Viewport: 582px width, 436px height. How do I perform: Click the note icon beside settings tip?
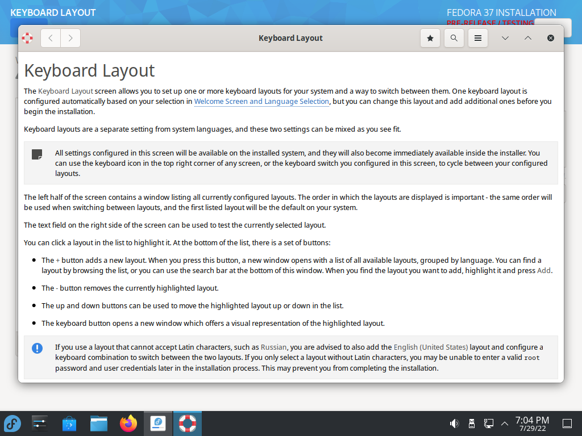coord(37,154)
